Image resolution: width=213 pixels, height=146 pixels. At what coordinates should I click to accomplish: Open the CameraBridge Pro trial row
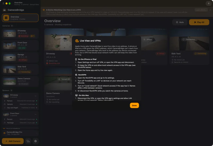pyautogui.click(x=20, y=133)
